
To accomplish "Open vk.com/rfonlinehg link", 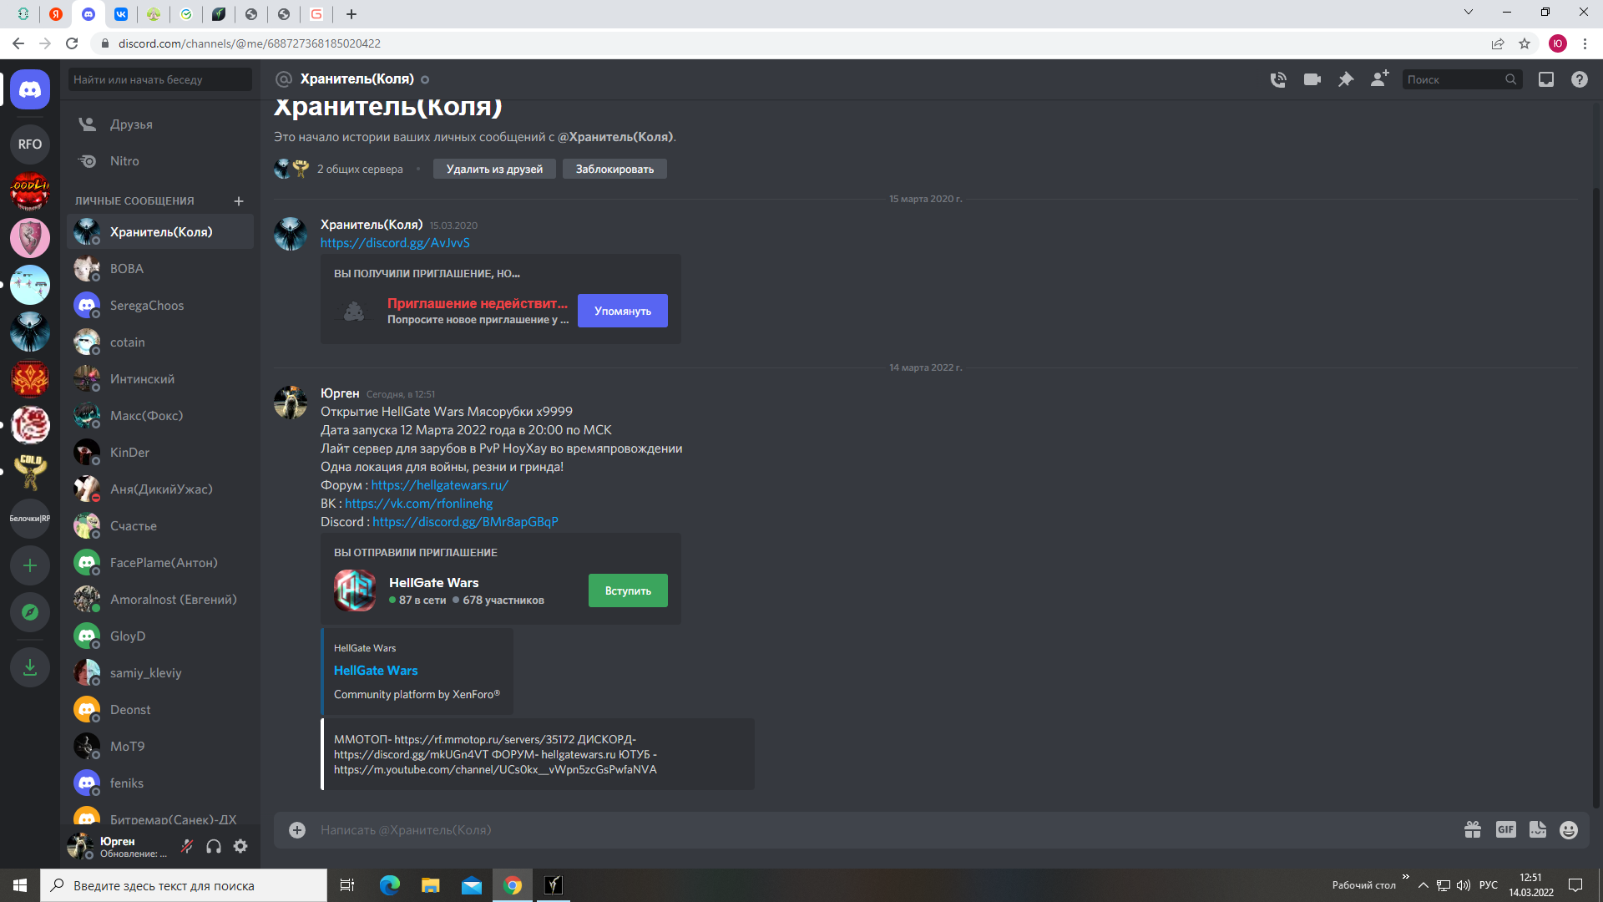I will click(x=418, y=504).
